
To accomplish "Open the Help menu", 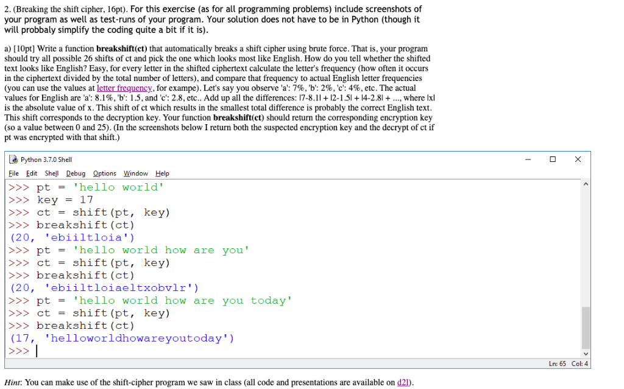I will [x=162, y=173].
